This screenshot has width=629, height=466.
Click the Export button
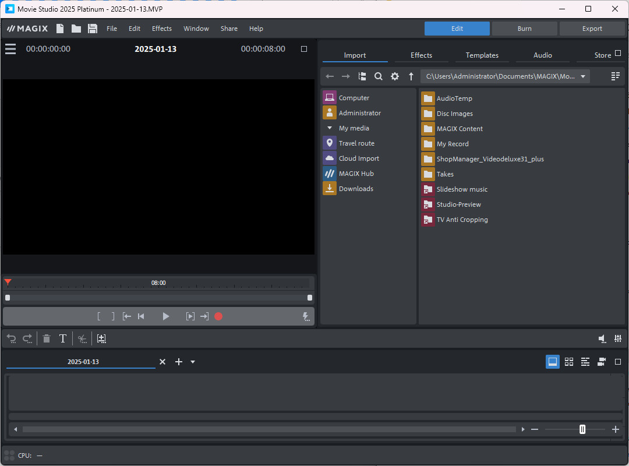[x=592, y=29]
